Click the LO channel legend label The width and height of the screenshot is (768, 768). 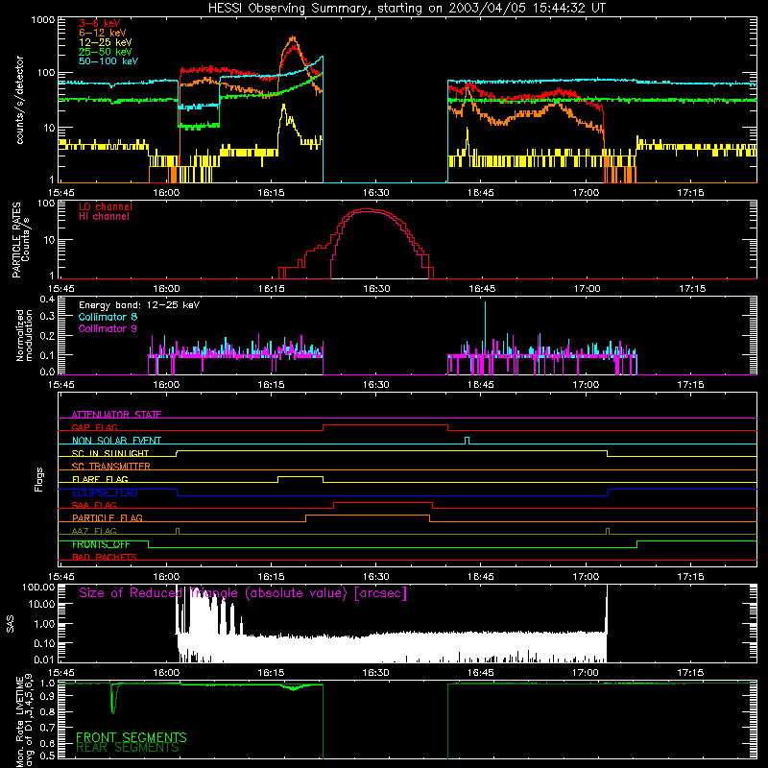click(x=106, y=206)
